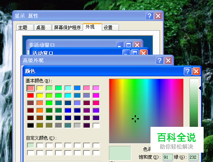Click the 非活动窗口 preview title bar
This screenshot has width=213, height=162.
84,43
